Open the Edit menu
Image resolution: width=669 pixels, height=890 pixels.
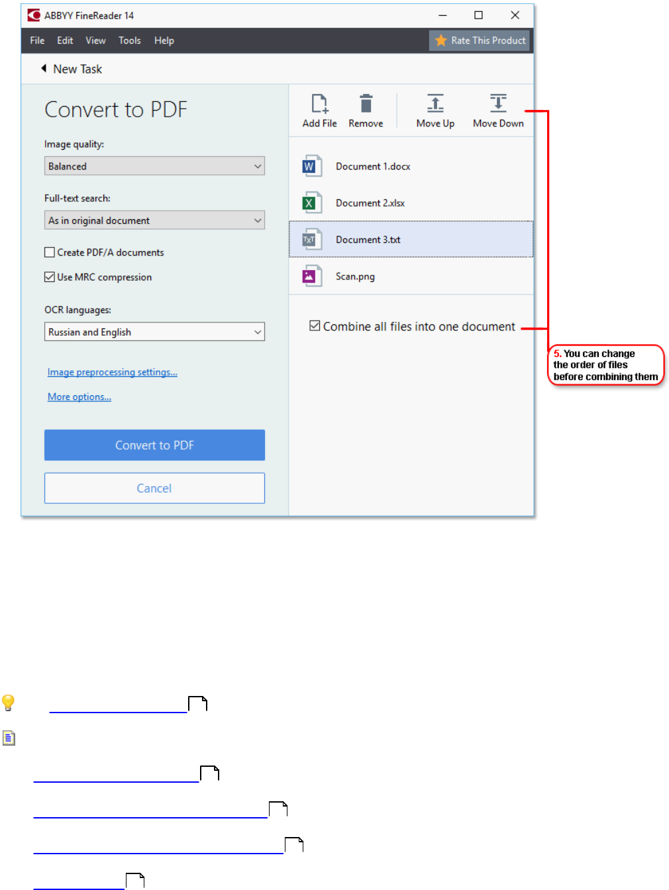pyautogui.click(x=65, y=40)
